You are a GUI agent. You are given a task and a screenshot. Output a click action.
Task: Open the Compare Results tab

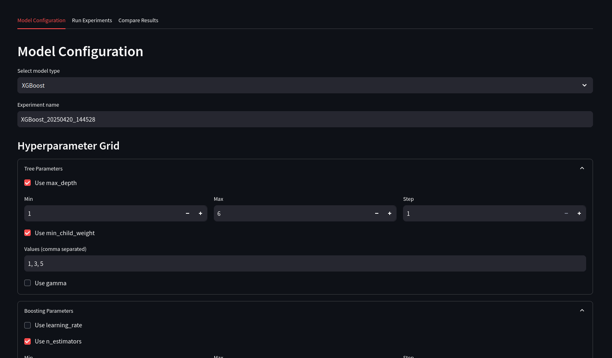click(x=138, y=21)
